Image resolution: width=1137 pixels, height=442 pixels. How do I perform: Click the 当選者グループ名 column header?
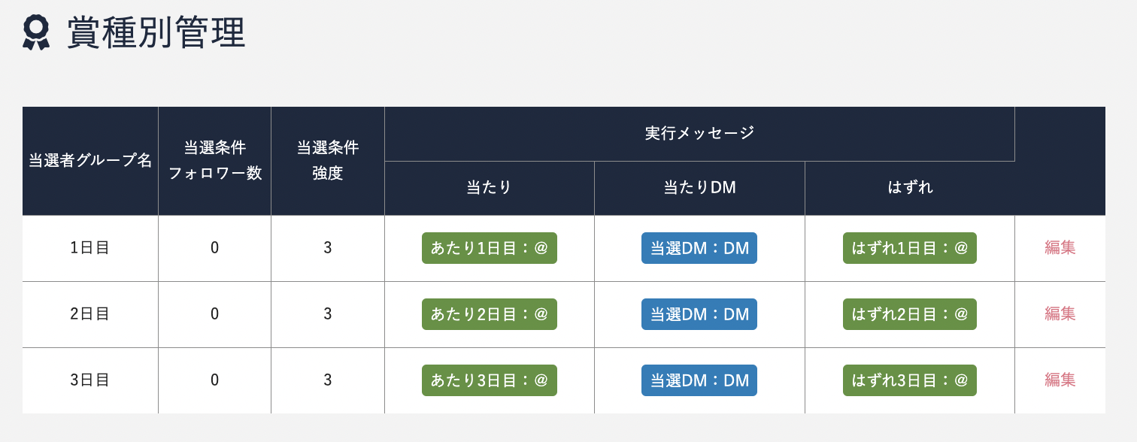90,161
